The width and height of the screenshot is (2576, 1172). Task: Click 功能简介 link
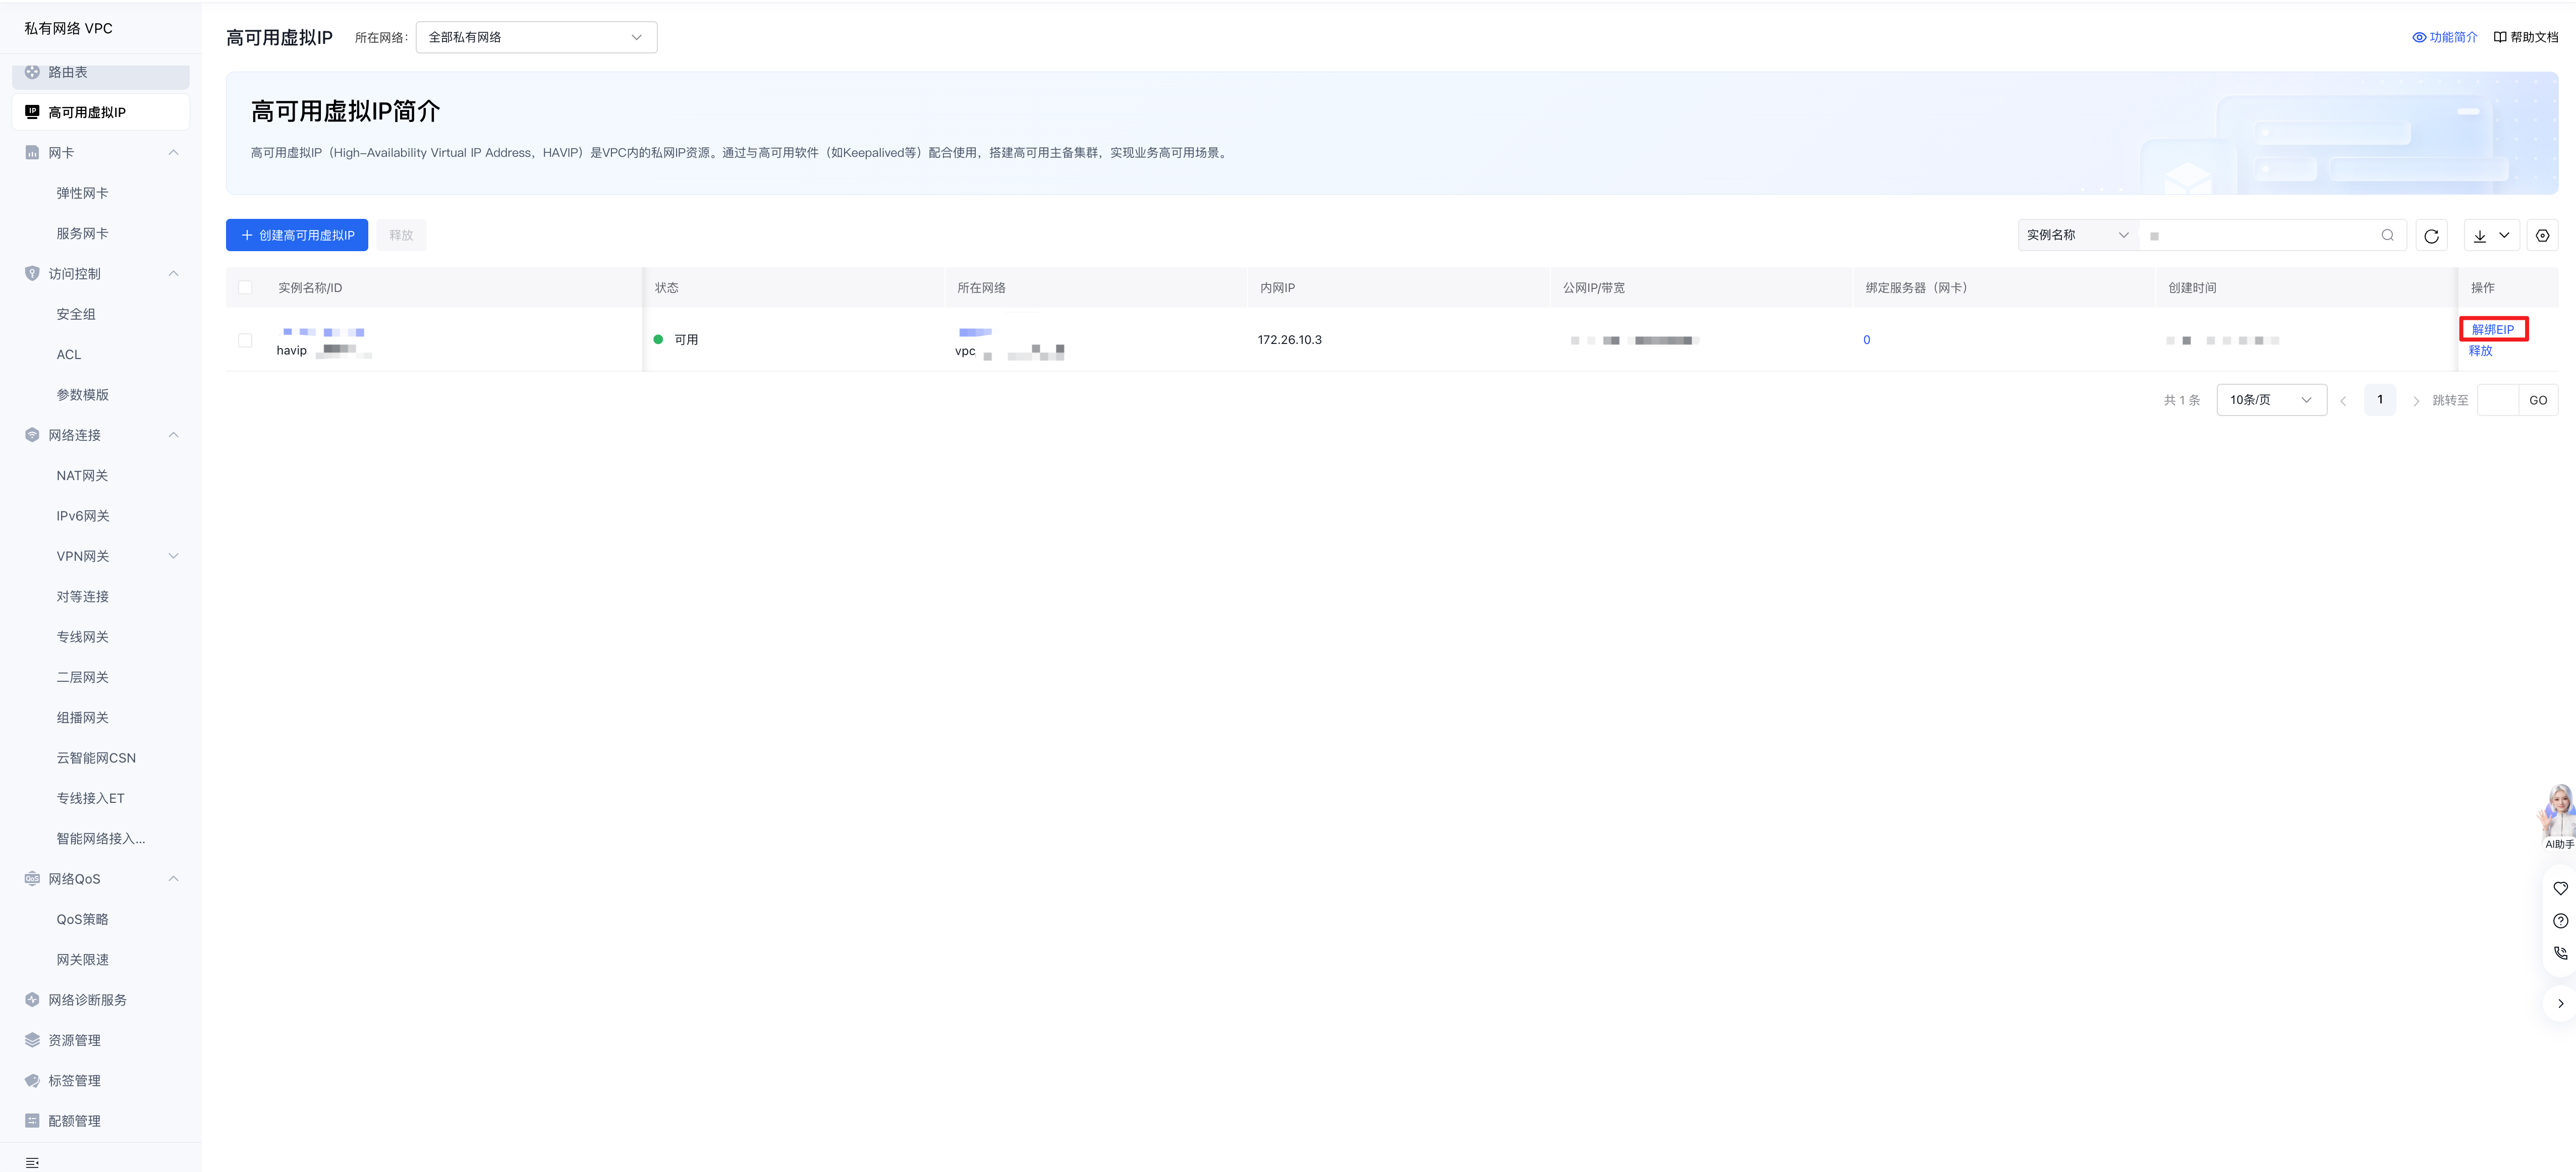[x=2445, y=37]
